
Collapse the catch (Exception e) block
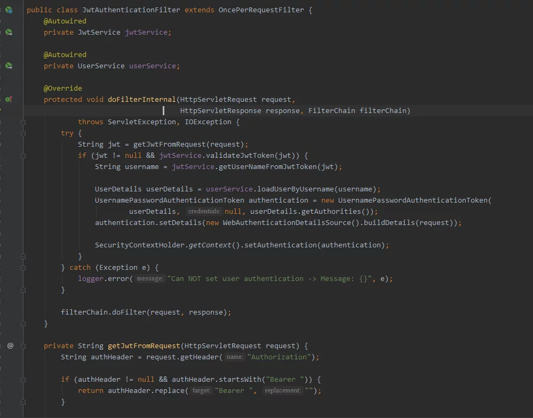[23, 268]
